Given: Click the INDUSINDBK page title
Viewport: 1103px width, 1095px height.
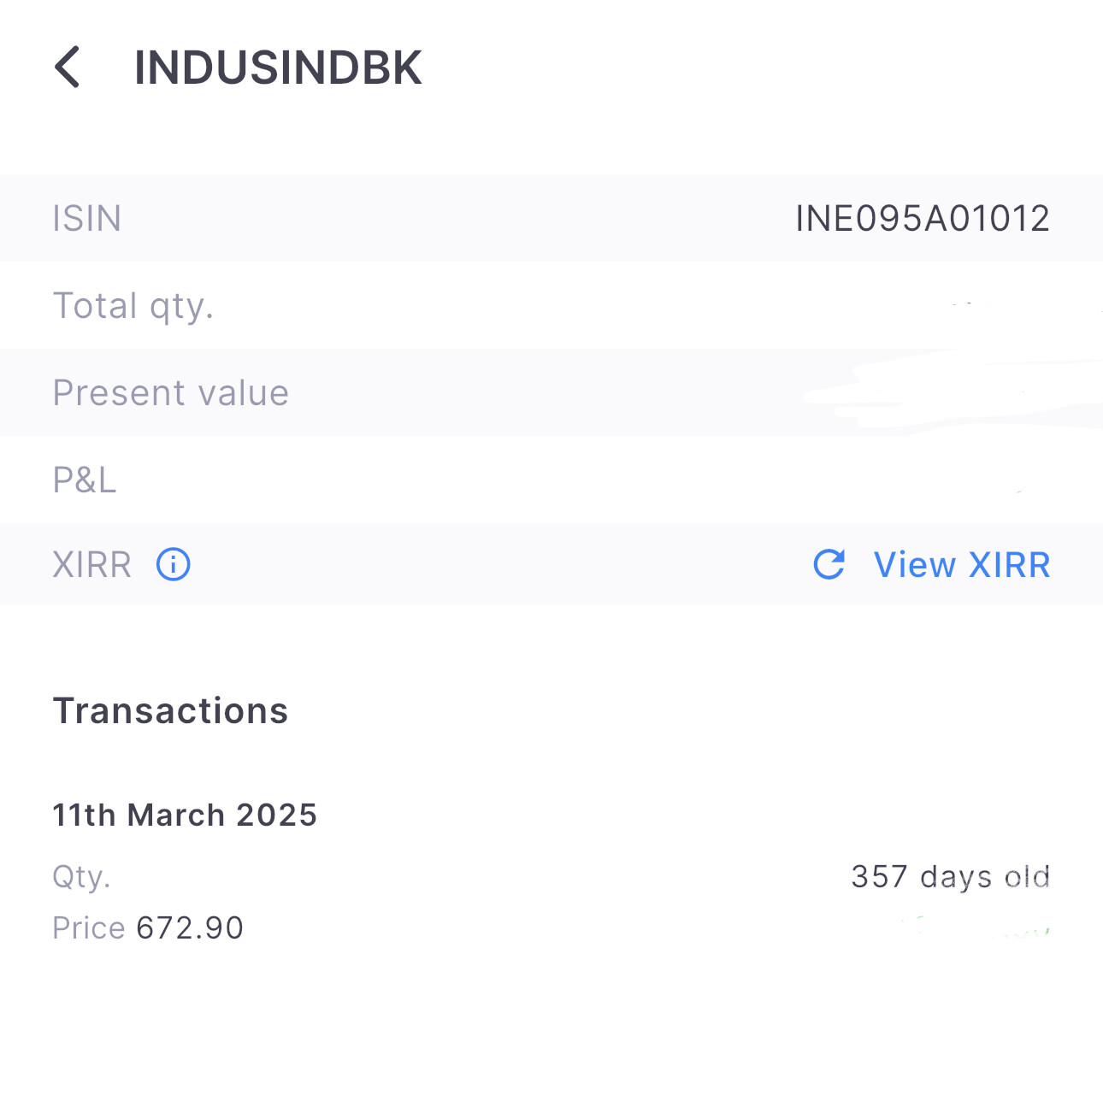Looking at the screenshot, I should 278,68.
